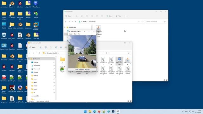The height and width of the screenshot is (114, 203).
Task: Select the jre folder in KEmulator folder
Action: [62, 60]
